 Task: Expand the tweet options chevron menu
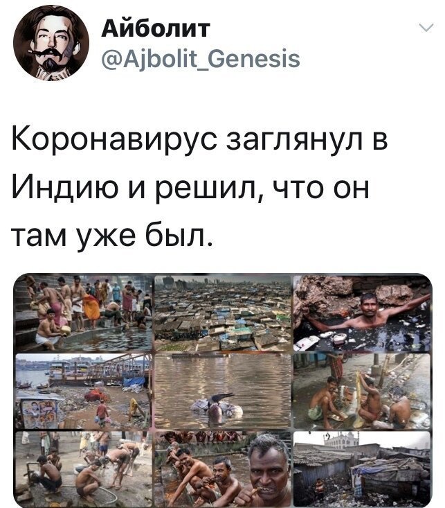(426, 28)
